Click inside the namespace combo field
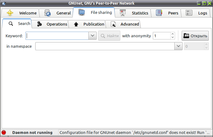The image size is (213, 137). pyautogui.click(x=105, y=46)
